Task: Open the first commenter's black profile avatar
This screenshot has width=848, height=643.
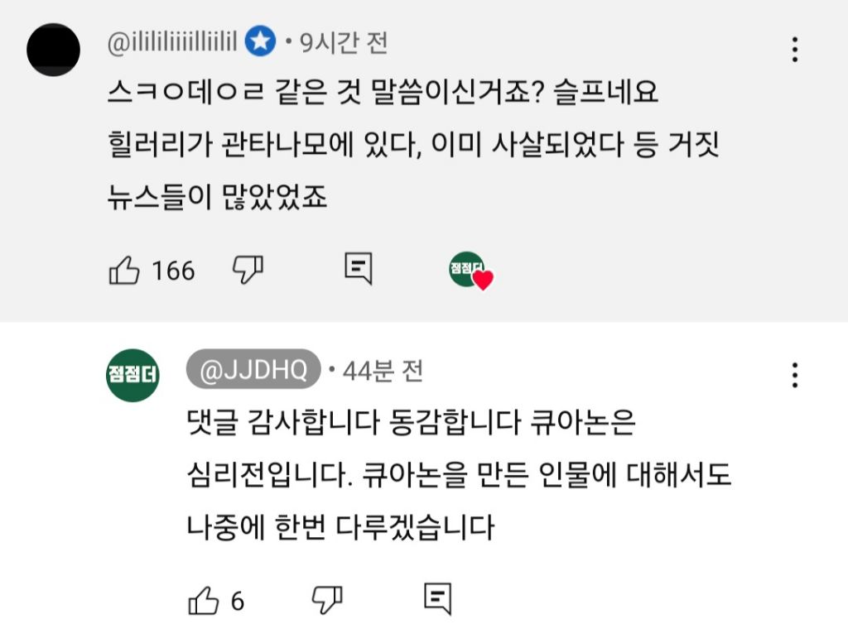Action: (x=53, y=50)
